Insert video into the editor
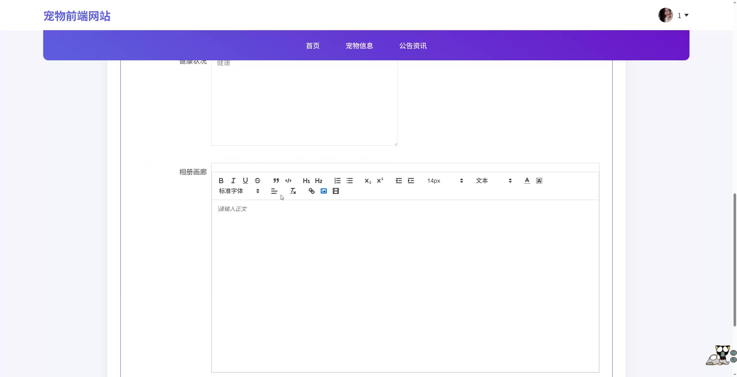Image resolution: width=737 pixels, height=377 pixels. tap(336, 191)
